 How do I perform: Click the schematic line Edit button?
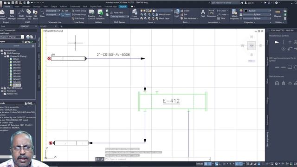65,11
